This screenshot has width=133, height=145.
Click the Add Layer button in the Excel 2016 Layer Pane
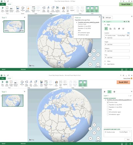[107, 17]
